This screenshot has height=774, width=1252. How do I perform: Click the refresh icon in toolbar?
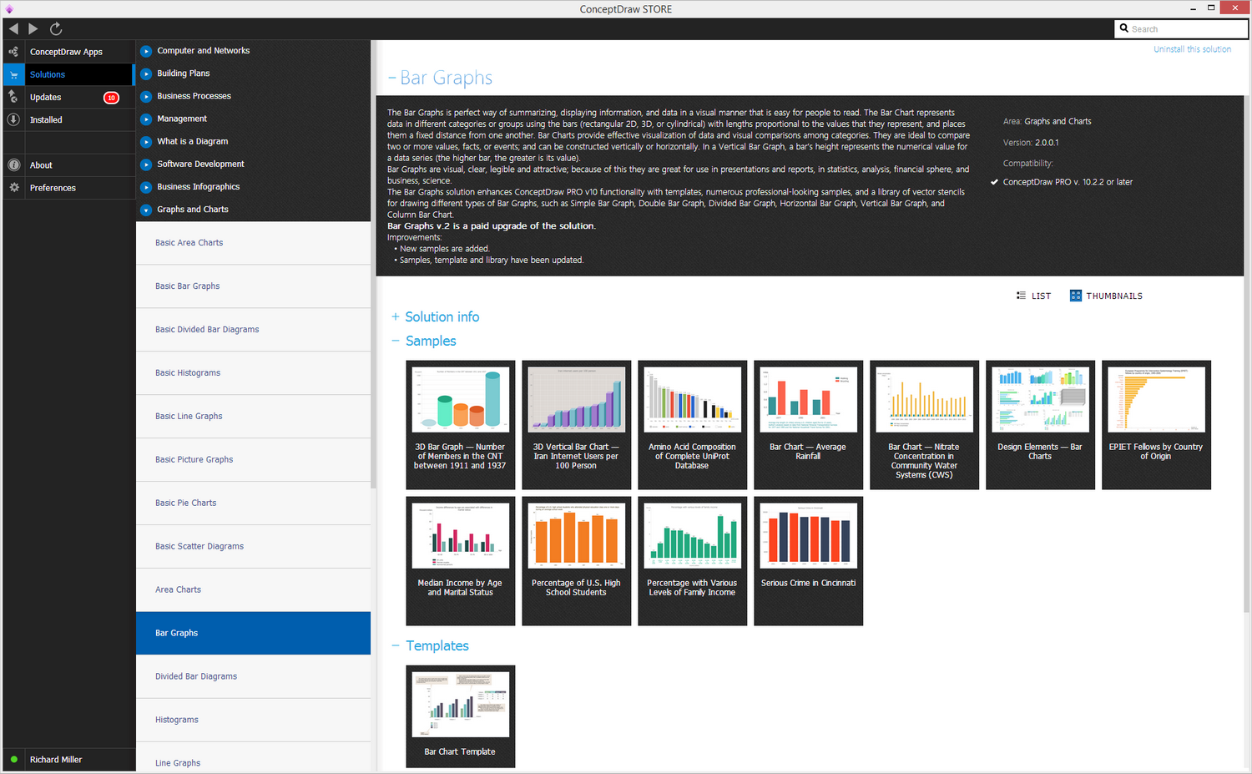[56, 28]
